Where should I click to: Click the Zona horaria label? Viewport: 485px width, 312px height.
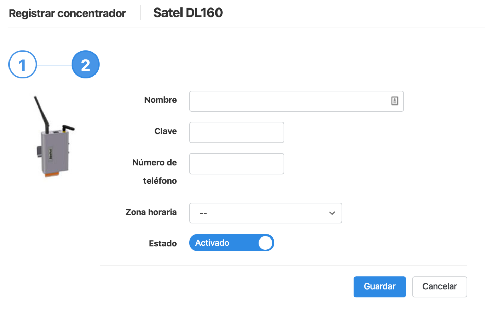point(151,212)
